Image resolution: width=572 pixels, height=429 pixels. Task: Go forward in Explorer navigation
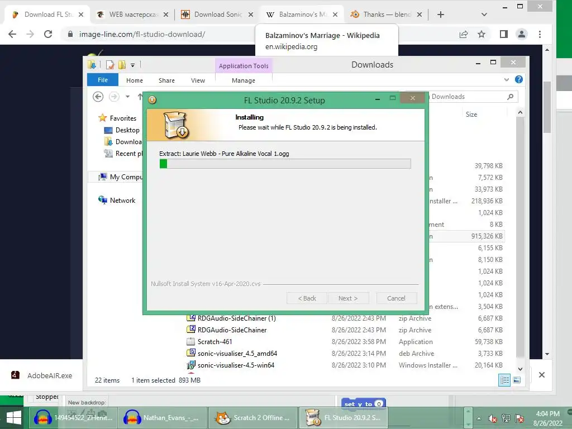(114, 97)
